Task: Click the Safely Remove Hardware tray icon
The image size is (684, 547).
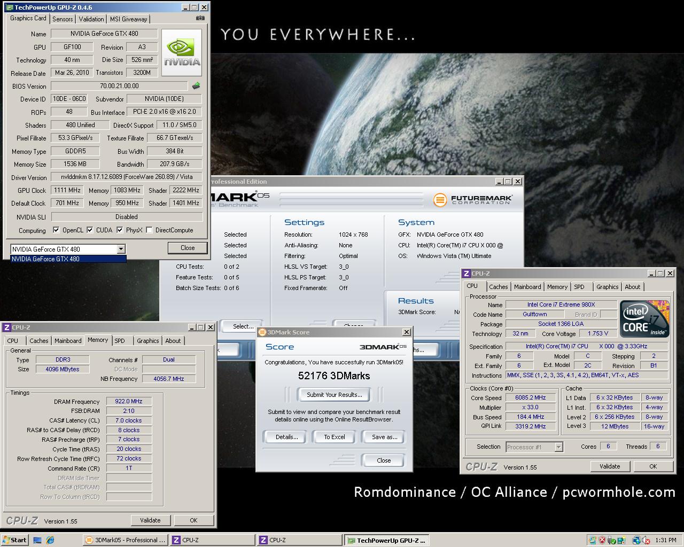Action: 611,540
